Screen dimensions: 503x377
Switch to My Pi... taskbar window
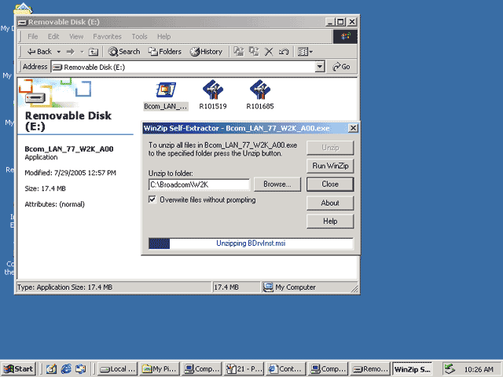[160, 369]
